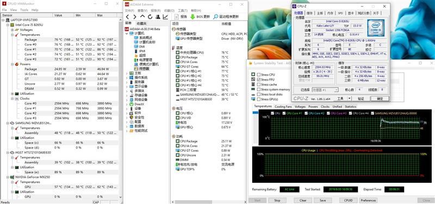The width and height of the screenshot is (435, 204).
Task: Click the AIDA64 report page icon
Action: (176, 17)
